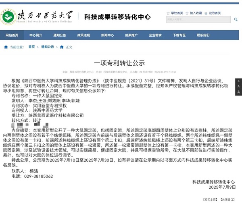Open the 中心简介 menu item
242x208 pixels.
[x=35, y=35]
